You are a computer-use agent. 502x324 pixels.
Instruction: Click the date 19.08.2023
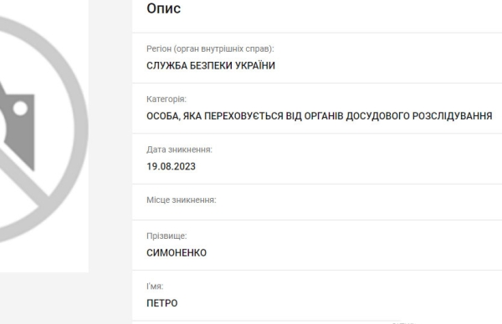pyautogui.click(x=171, y=166)
